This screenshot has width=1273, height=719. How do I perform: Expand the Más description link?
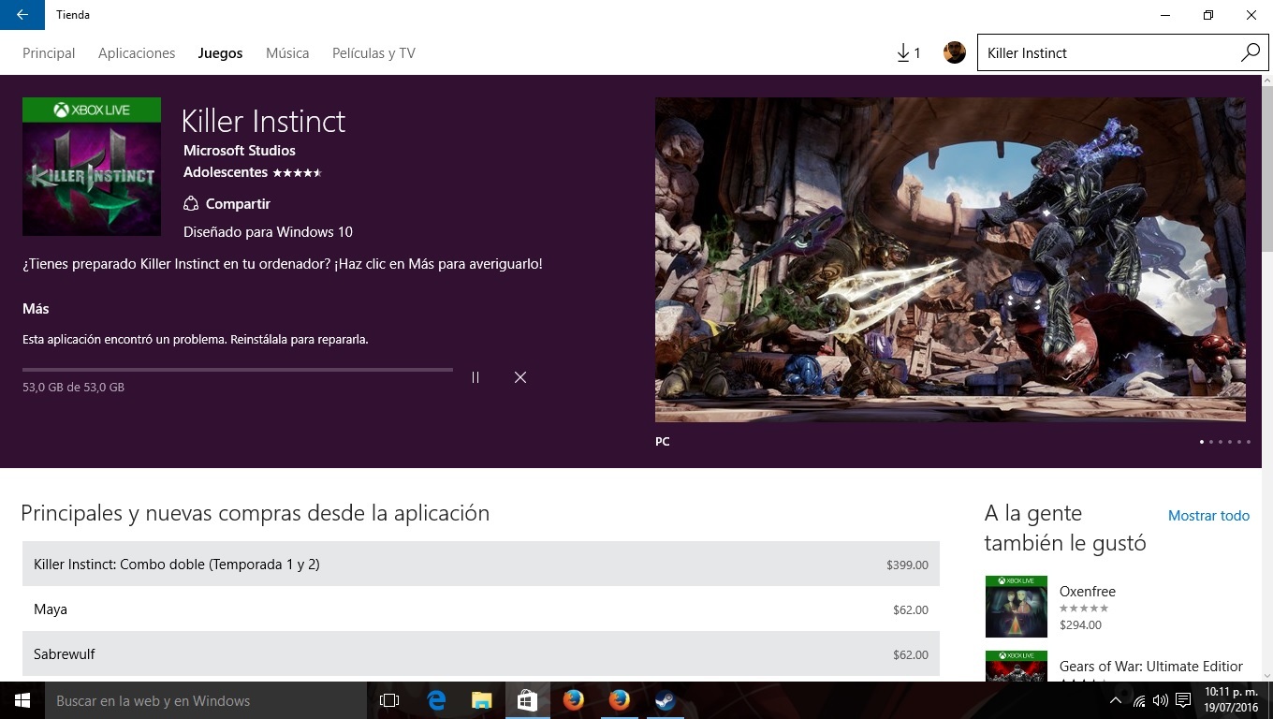coord(36,309)
